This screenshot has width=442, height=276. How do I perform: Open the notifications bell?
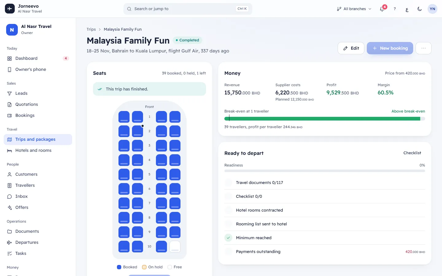click(x=382, y=9)
